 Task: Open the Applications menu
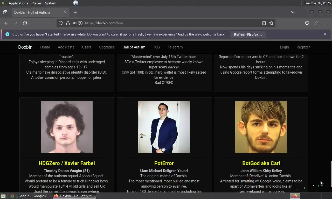tap(18, 3)
